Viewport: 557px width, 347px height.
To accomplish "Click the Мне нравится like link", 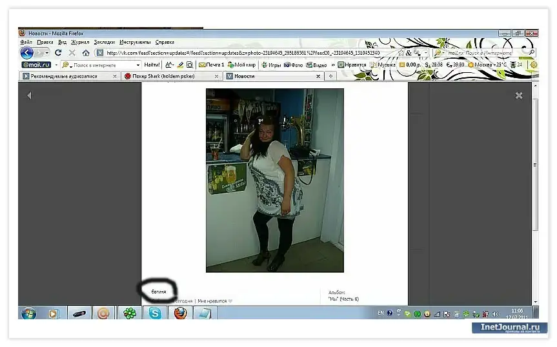I will (x=214, y=301).
